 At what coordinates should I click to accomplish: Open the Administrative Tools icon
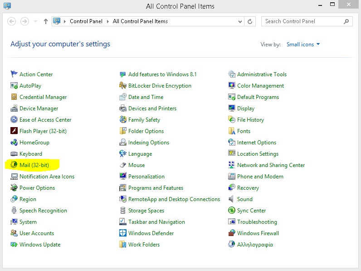pos(232,74)
